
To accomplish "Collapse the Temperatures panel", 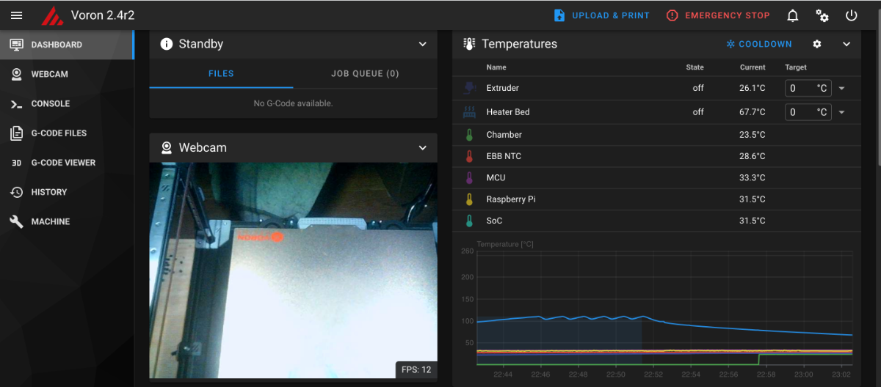I will point(846,44).
